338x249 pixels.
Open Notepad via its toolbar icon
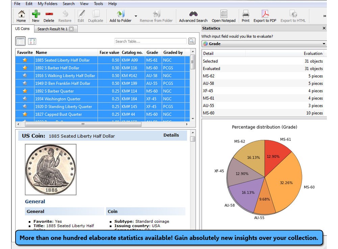pyautogui.click(x=224, y=14)
